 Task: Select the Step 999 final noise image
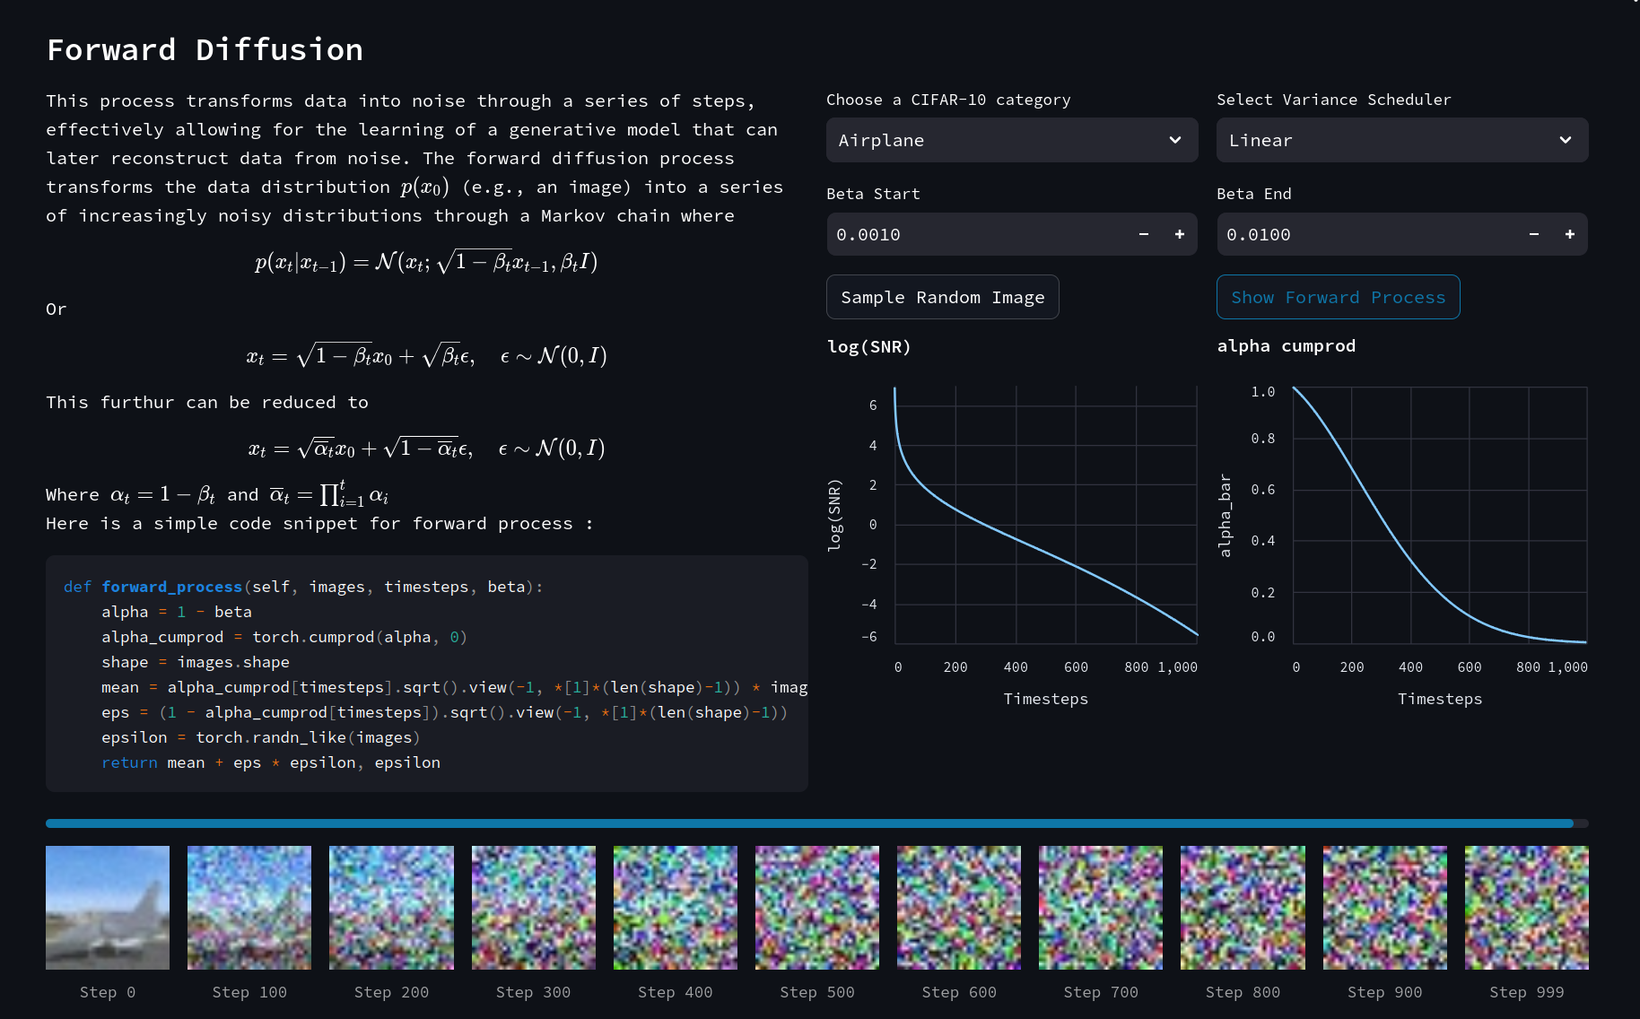pyautogui.click(x=1526, y=907)
